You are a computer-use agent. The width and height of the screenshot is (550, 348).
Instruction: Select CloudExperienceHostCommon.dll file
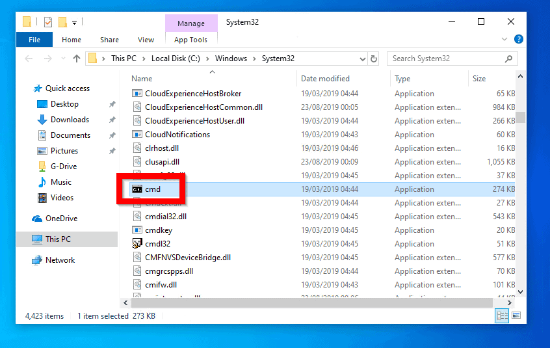(x=203, y=107)
